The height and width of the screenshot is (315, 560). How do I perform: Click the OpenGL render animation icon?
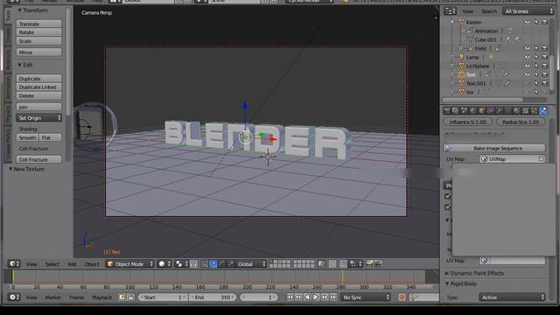[x=379, y=264]
